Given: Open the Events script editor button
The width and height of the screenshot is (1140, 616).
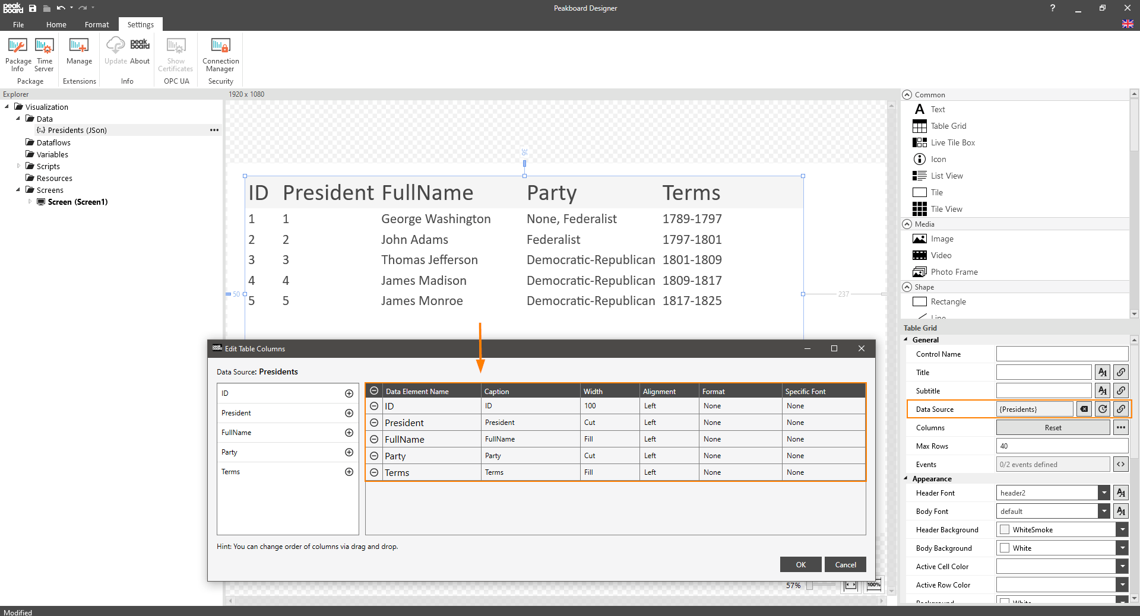Looking at the screenshot, I should coord(1121,464).
